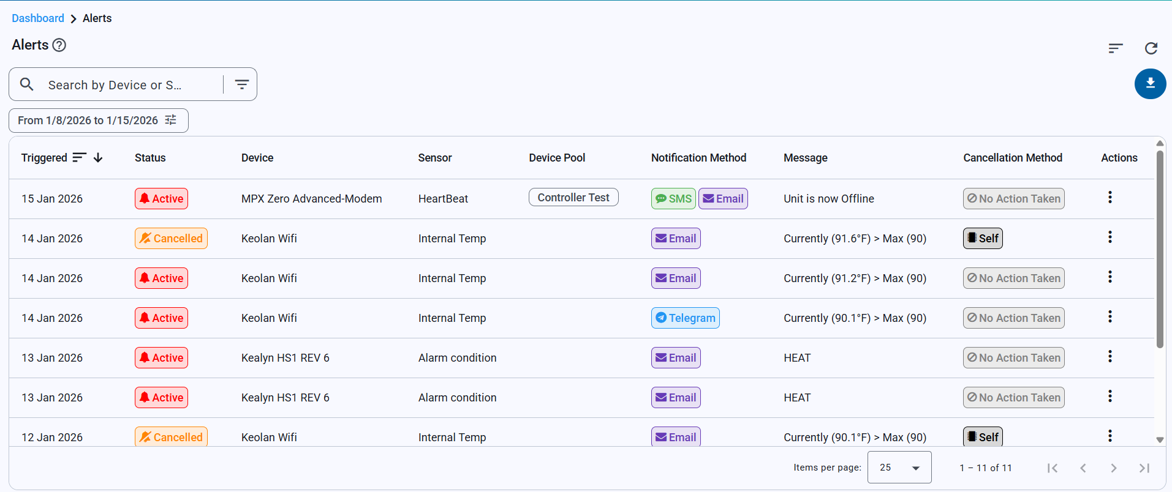The height and width of the screenshot is (492, 1172).
Task: Open the items per page dropdown
Action: pos(899,468)
